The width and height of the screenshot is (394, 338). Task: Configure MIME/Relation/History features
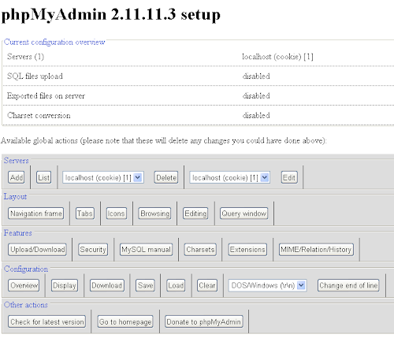316,250
